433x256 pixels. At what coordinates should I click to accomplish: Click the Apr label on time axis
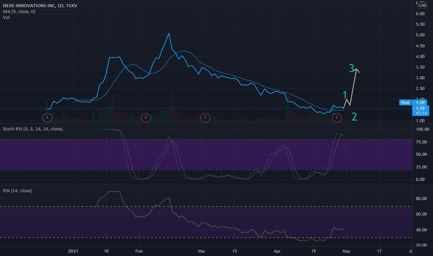click(277, 251)
